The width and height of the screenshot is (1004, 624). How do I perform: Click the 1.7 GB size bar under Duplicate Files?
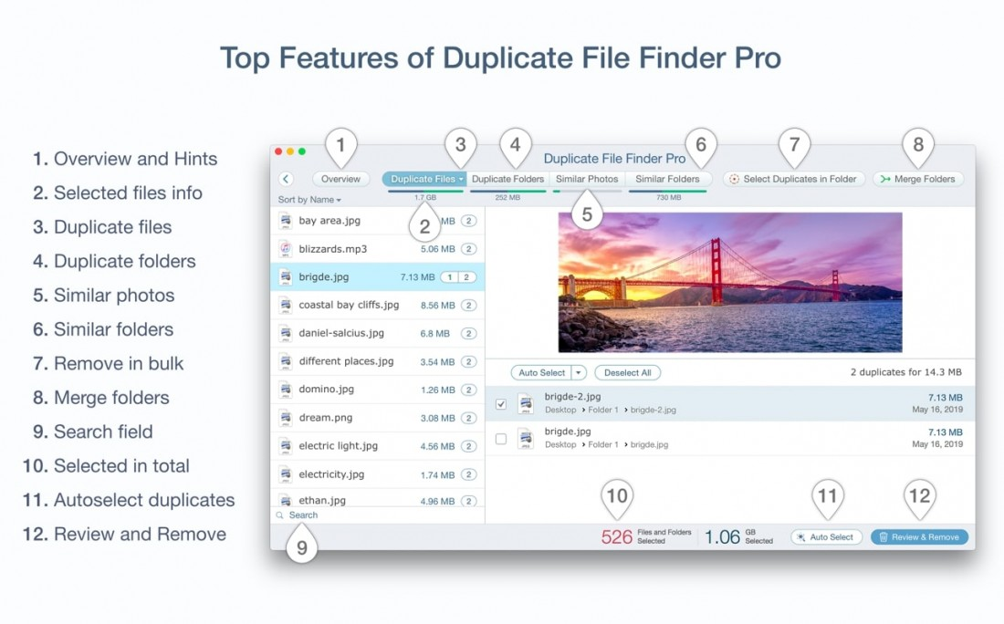click(426, 194)
